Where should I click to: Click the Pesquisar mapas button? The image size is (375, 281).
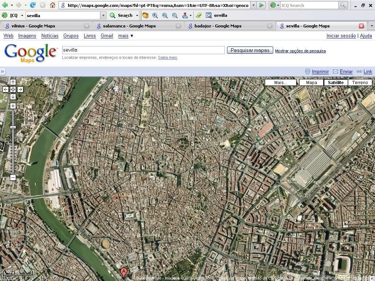click(x=250, y=50)
